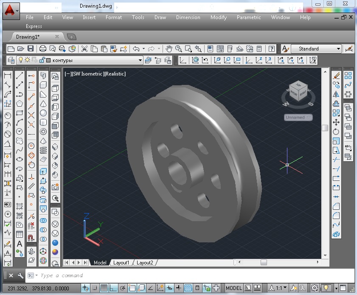Open the Unnamed UCS dropdown under ViewCube
Image resolution: width=357 pixels, height=295 pixels.
click(298, 118)
